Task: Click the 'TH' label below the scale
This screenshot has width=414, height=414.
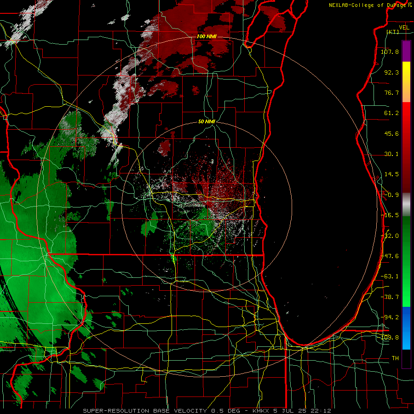Action: [395, 358]
